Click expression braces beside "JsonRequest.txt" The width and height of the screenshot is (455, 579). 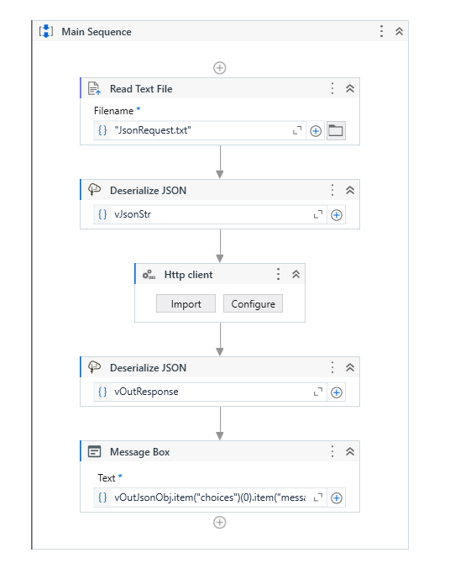[102, 130]
